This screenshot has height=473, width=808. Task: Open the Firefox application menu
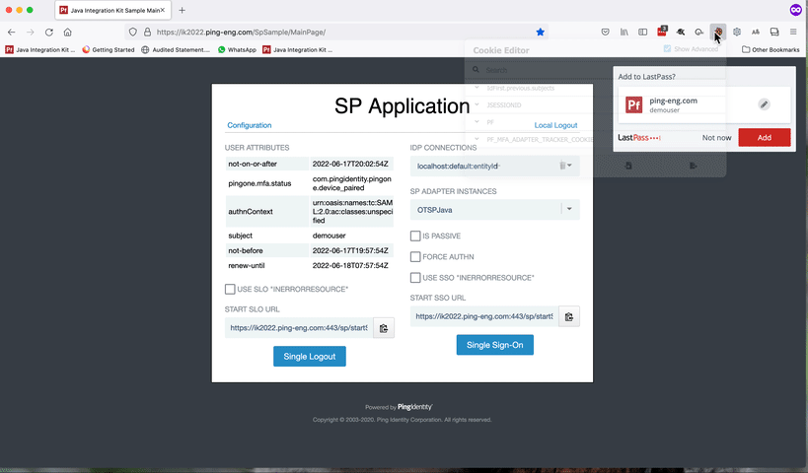click(793, 32)
